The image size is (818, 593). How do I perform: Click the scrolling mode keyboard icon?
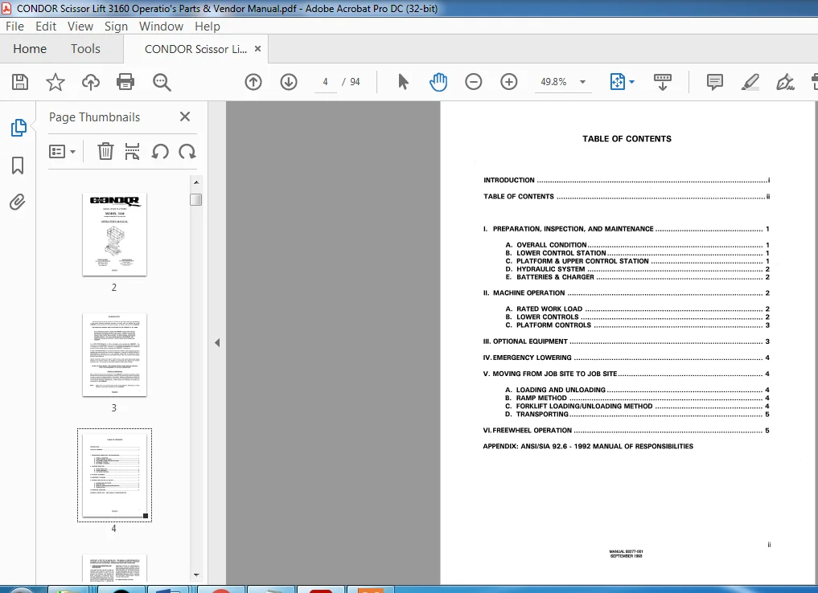[x=663, y=82]
